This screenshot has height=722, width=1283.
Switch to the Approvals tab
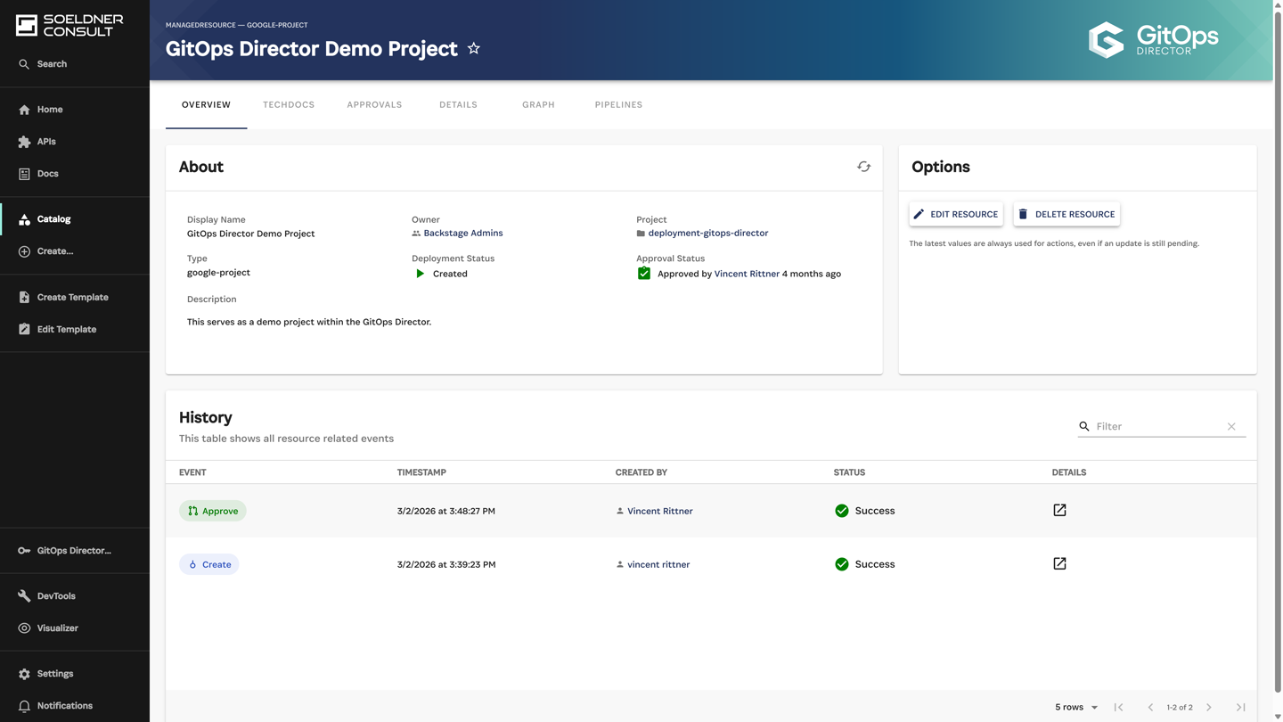[x=374, y=105]
